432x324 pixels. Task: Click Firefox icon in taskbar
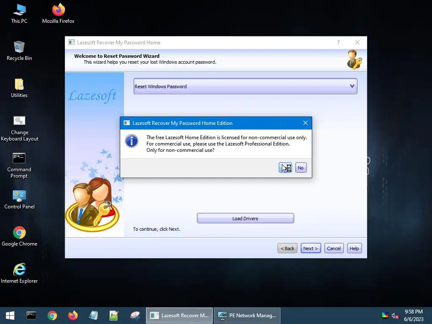[73, 316]
